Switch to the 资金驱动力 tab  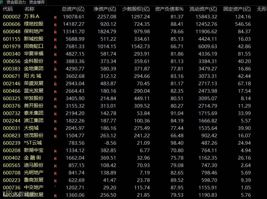point(16,2)
